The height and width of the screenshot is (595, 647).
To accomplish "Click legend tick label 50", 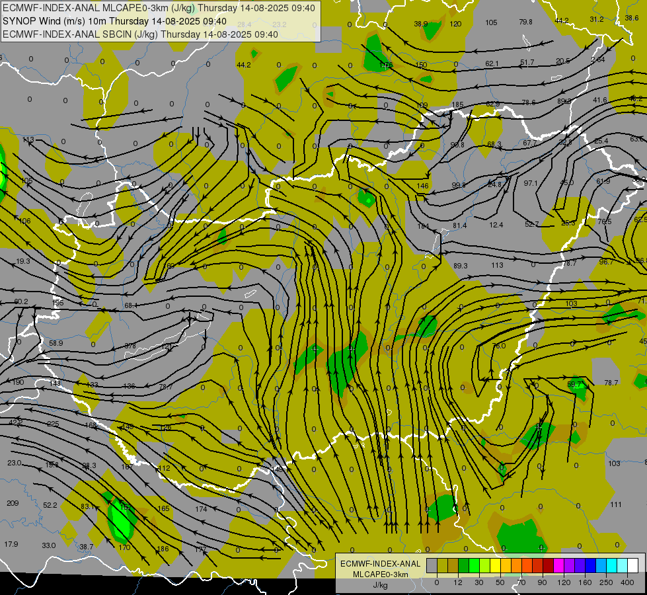I will tap(500, 582).
